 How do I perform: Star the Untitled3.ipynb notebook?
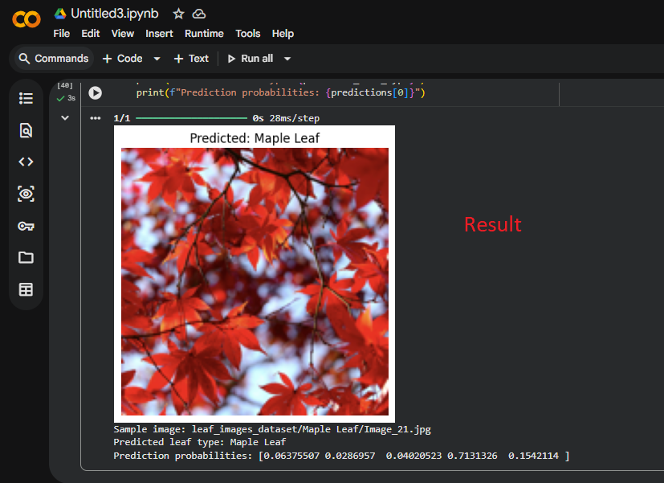[177, 13]
